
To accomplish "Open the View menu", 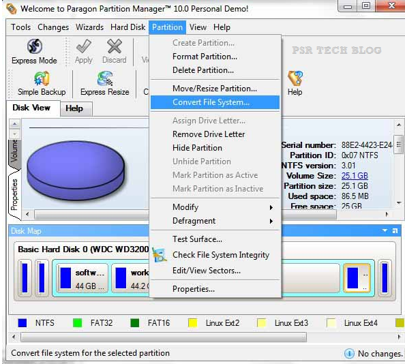I will (x=198, y=27).
